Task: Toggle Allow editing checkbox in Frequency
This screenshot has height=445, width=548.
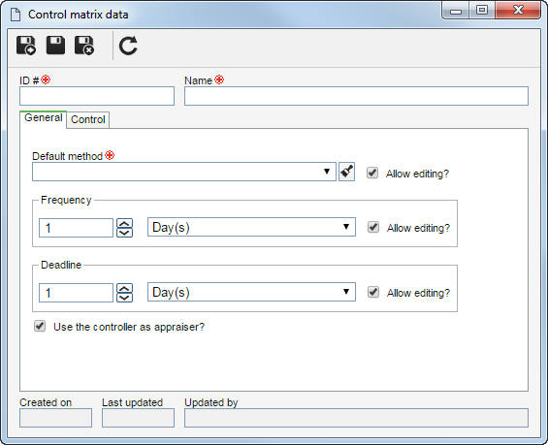Action: pos(373,227)
